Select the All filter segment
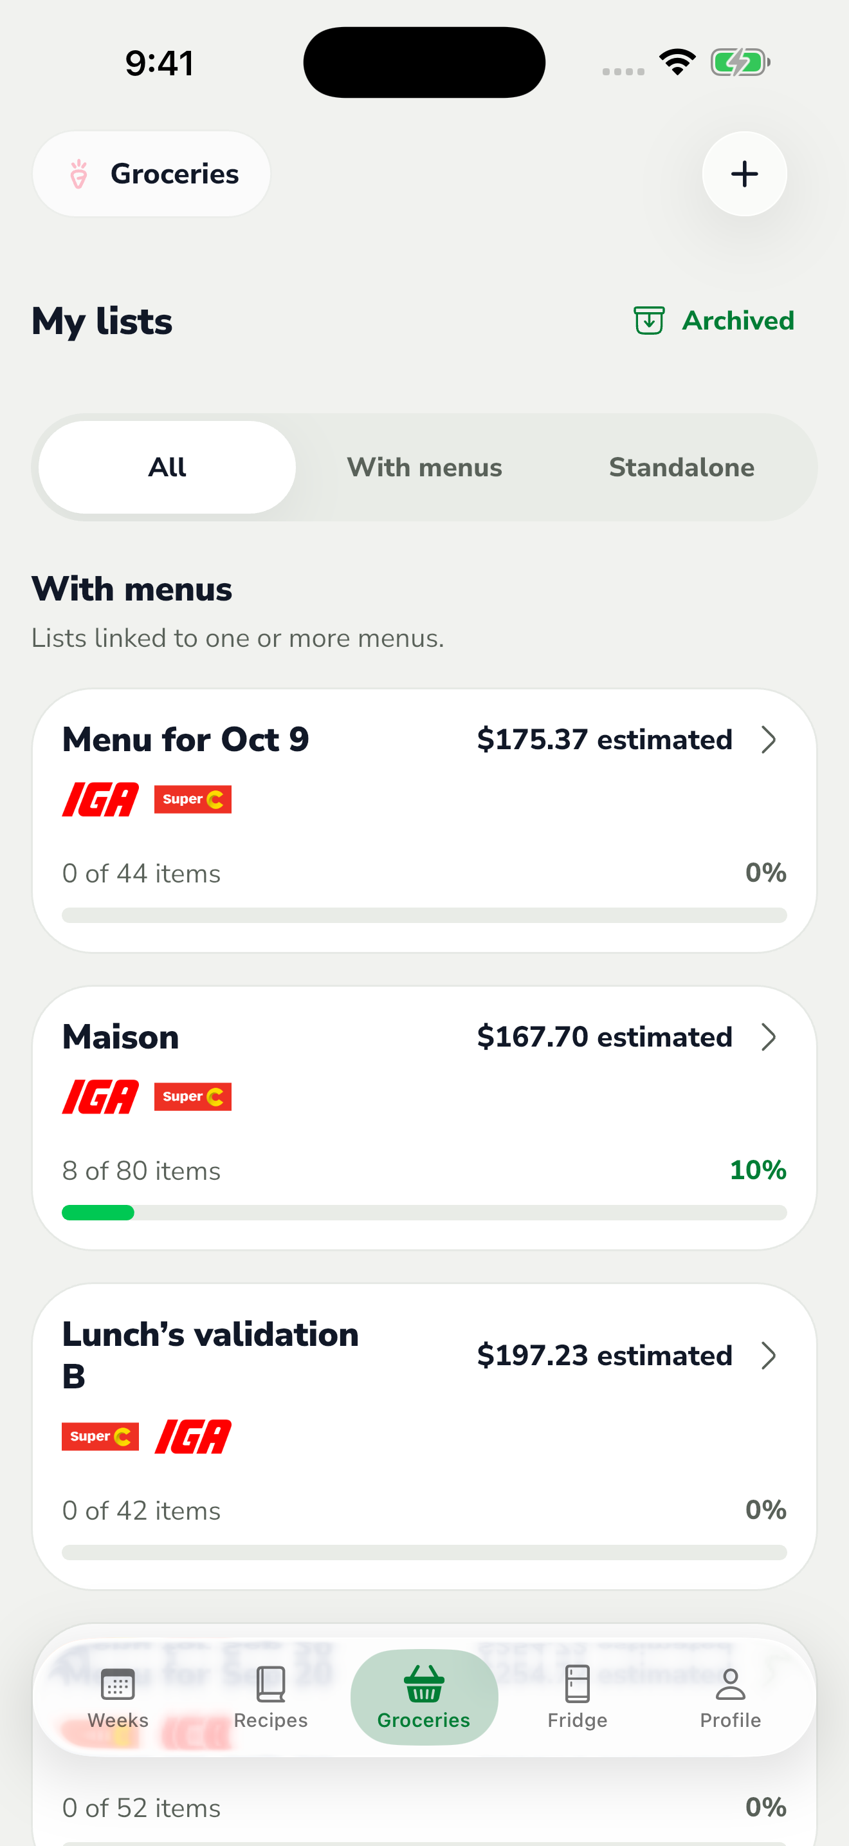Viewport: 849px width, 1846px height. [167, 467]
